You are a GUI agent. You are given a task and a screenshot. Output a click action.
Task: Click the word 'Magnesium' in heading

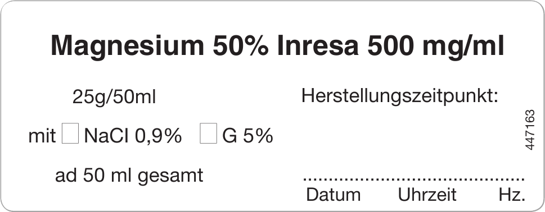coord(127,47)
